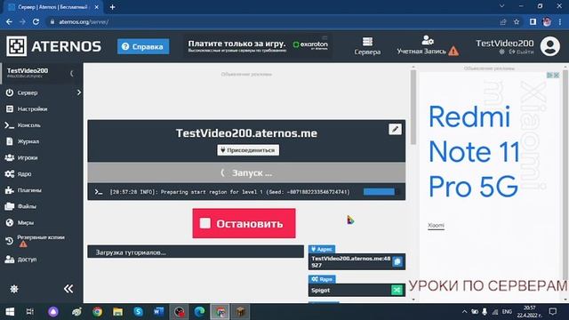Click the Выйти logout link

(x=522, y=52)
